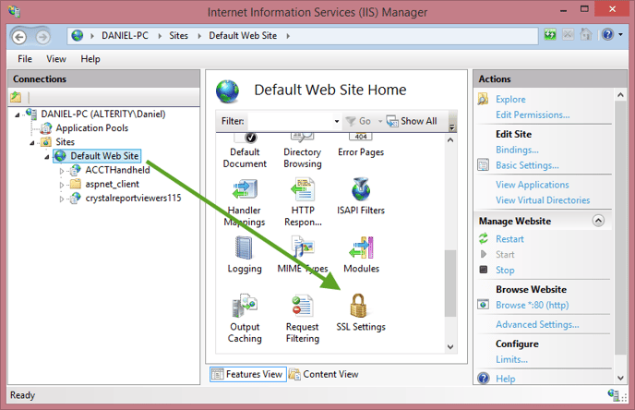
Task: Click the Help question mark toolbar icon
Action: tap(607, 35)
